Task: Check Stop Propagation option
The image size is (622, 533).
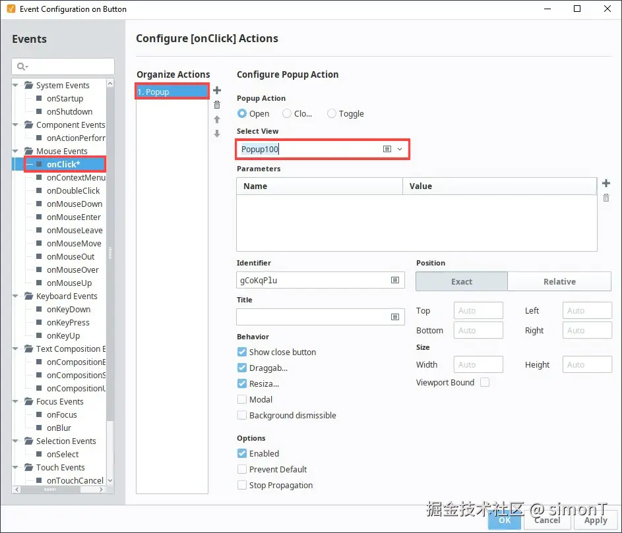Action: [x=241, y=485]
